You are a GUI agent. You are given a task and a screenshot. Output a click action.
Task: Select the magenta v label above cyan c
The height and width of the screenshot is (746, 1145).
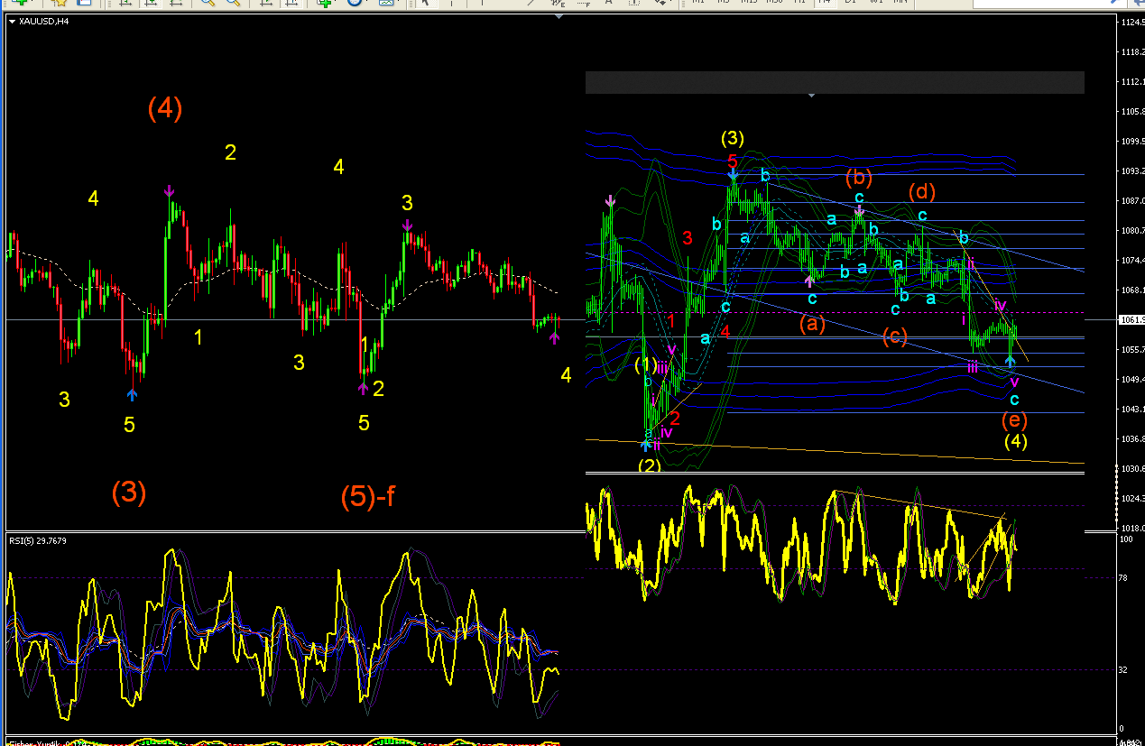coord(1014,382)
